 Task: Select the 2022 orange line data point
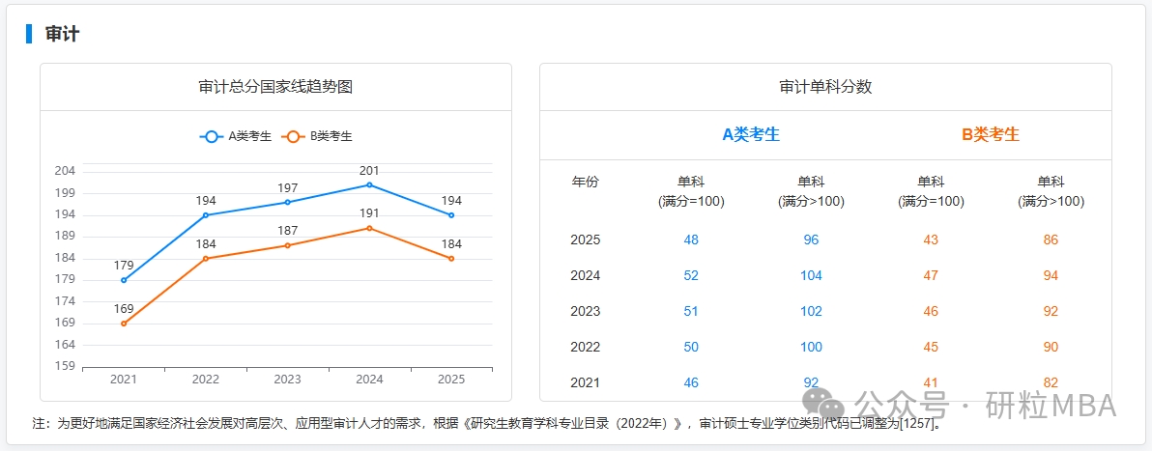point(206,259)
